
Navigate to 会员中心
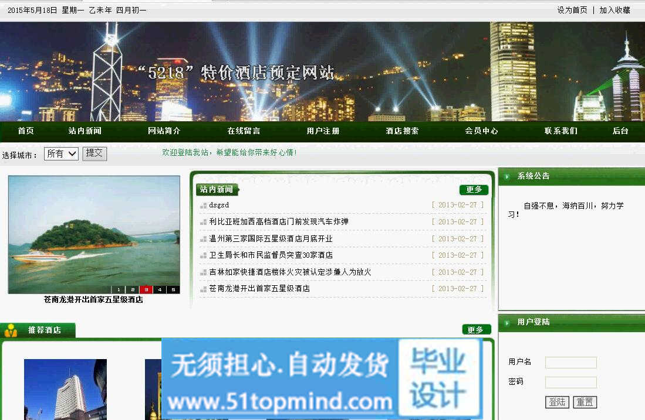pos(481,131)
